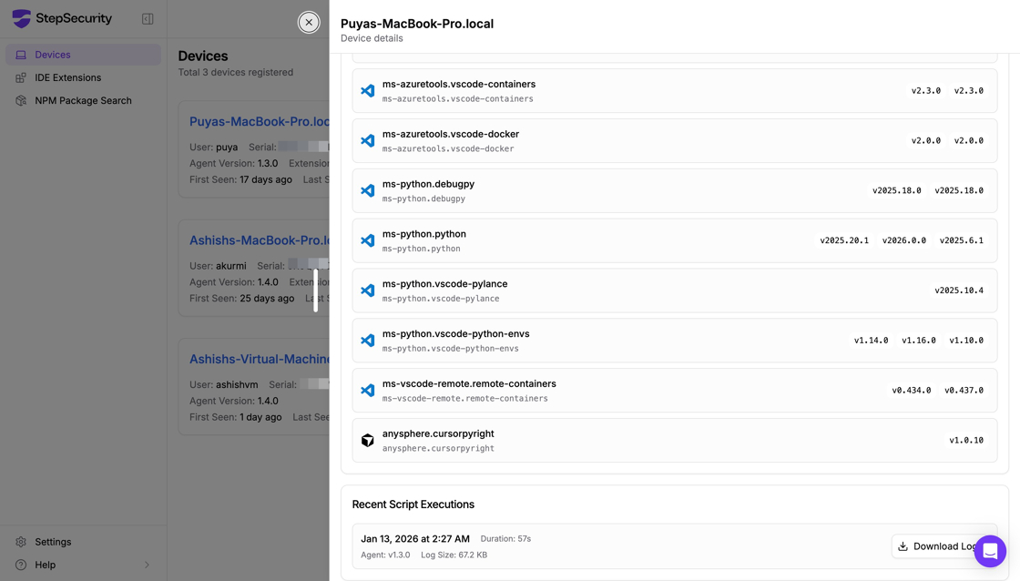Go to NPM Package Search

[x=83, y=100]
